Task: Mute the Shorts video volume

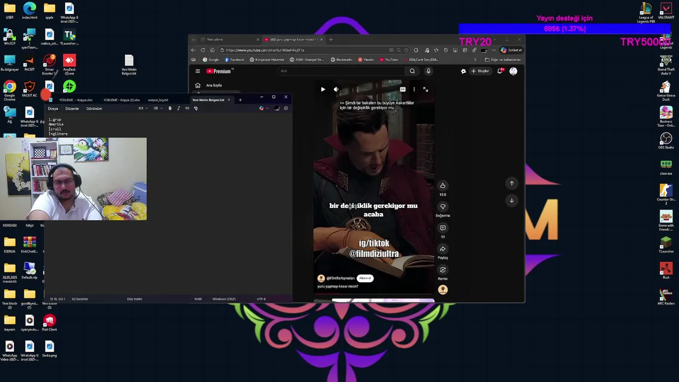Action: [x=336, y=89]
